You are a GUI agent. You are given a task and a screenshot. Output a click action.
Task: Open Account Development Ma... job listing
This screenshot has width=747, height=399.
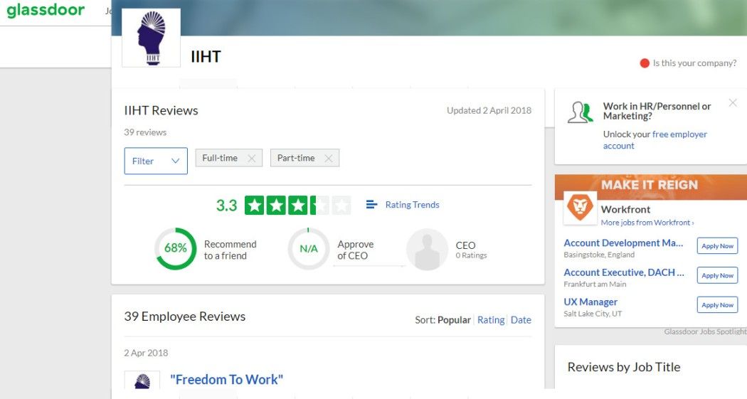pyautogui.click(x=623, y=243)
